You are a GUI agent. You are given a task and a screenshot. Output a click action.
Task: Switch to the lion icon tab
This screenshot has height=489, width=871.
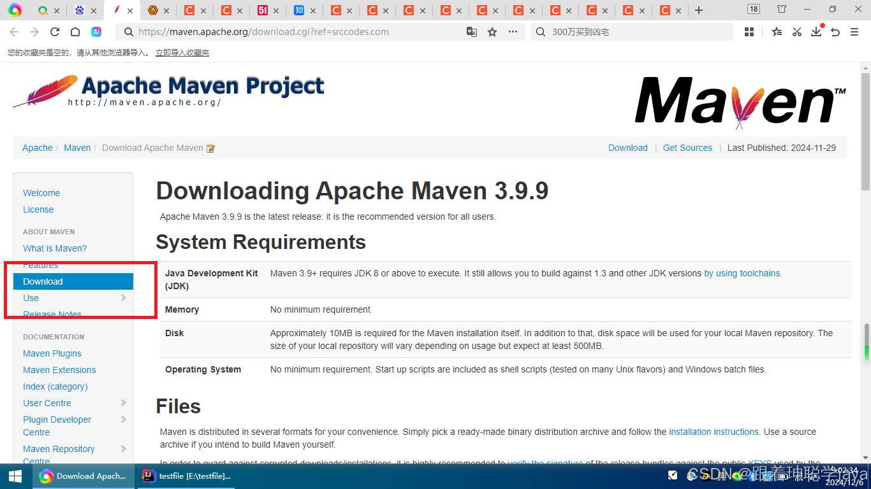[153, 10]
